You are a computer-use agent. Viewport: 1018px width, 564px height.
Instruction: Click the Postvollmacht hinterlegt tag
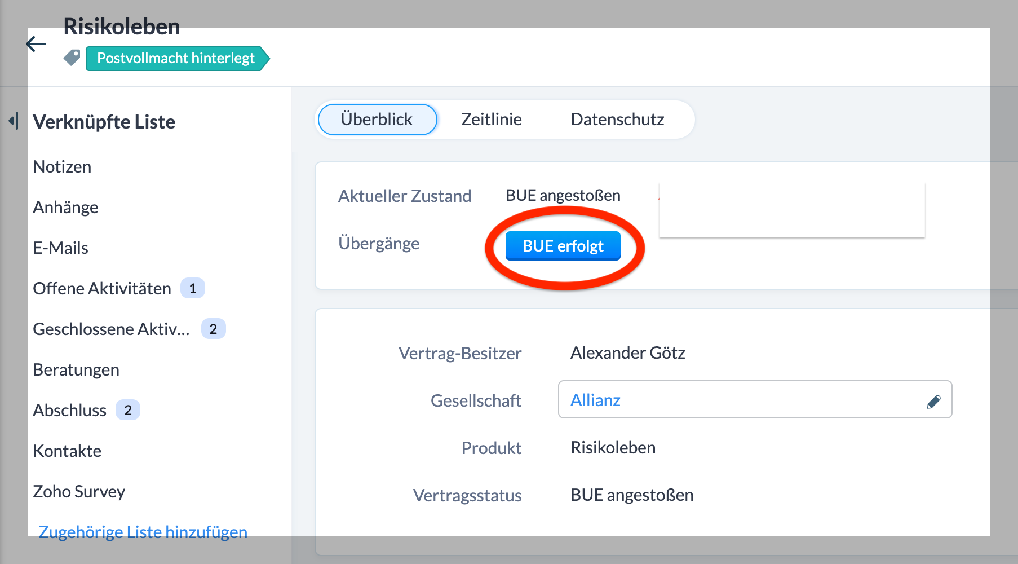point(176,58)
